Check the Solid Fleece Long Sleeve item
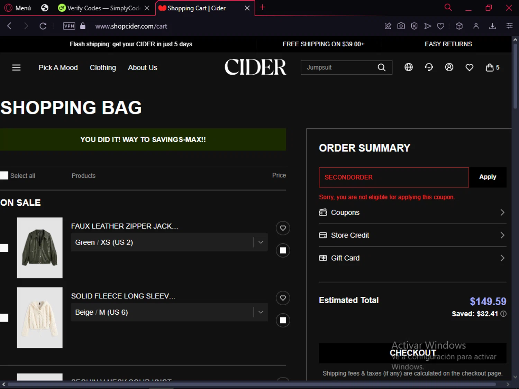 tap(4, 317)
